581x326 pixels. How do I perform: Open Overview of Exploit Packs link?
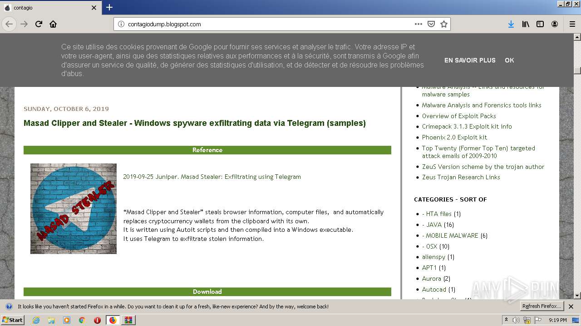click(x=459, y=116)
